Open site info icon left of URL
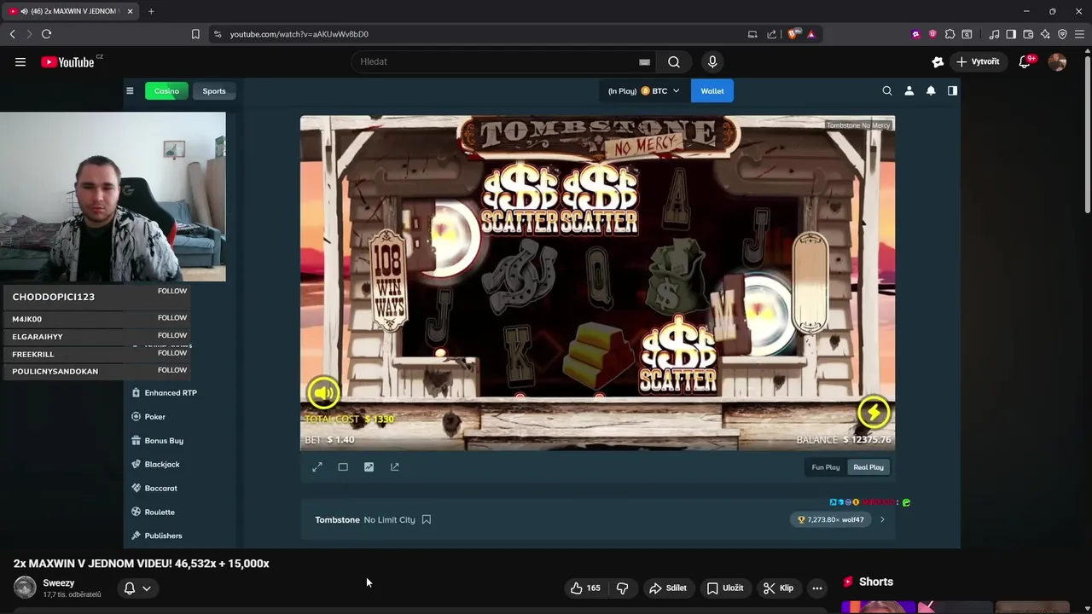Viewport: 1092px width, 614px height. coord(218,34)
